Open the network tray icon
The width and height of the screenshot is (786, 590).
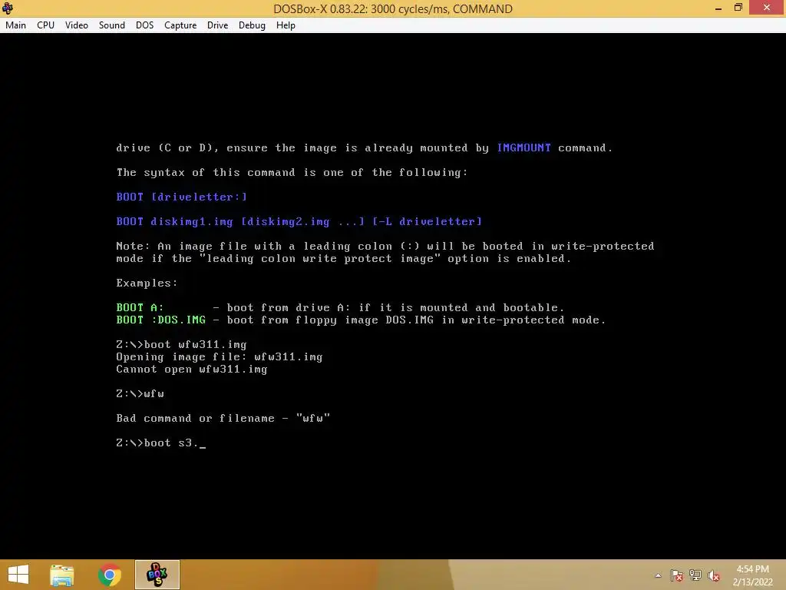pos(695,575)
